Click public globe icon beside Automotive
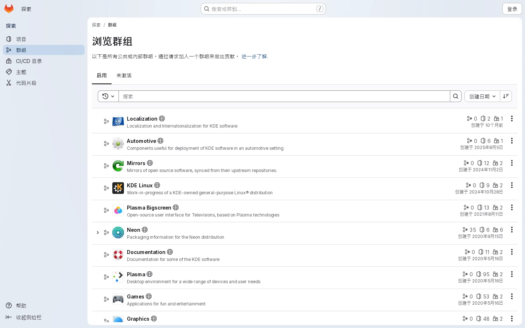Viewport: 525px width, 328px height. point(160,141)
